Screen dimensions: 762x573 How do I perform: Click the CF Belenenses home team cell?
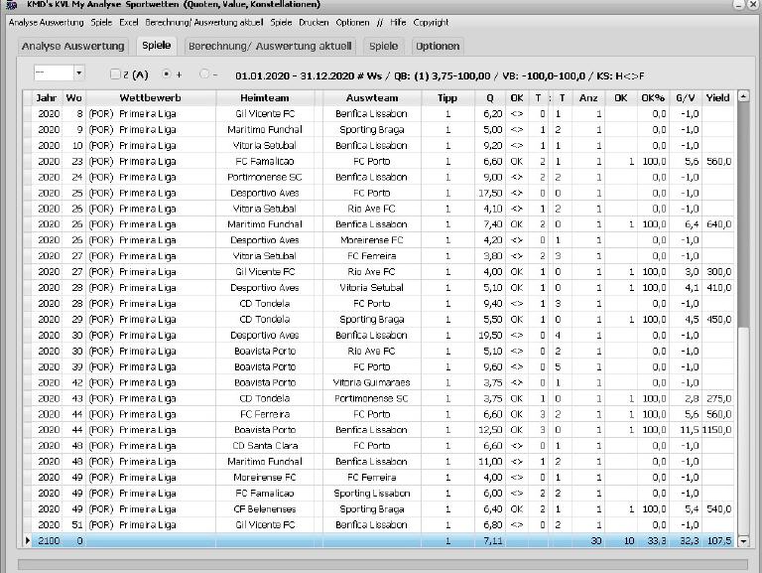point(265,509)
